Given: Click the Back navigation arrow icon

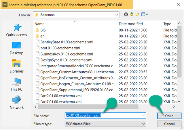Looking at the screenshot, I should (126, 14).
